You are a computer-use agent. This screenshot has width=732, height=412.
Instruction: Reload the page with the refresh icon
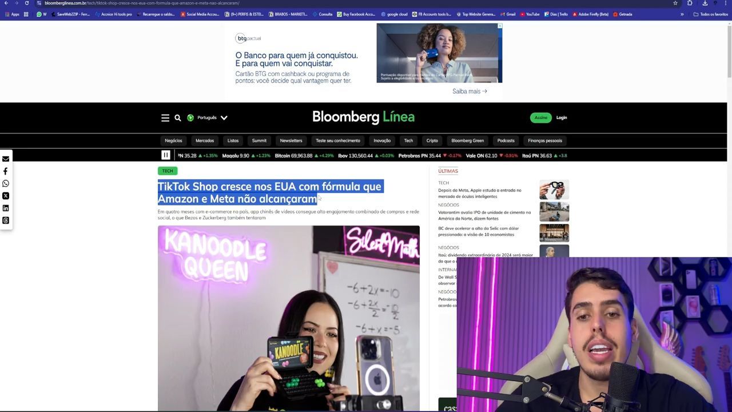tap(26, 3)
